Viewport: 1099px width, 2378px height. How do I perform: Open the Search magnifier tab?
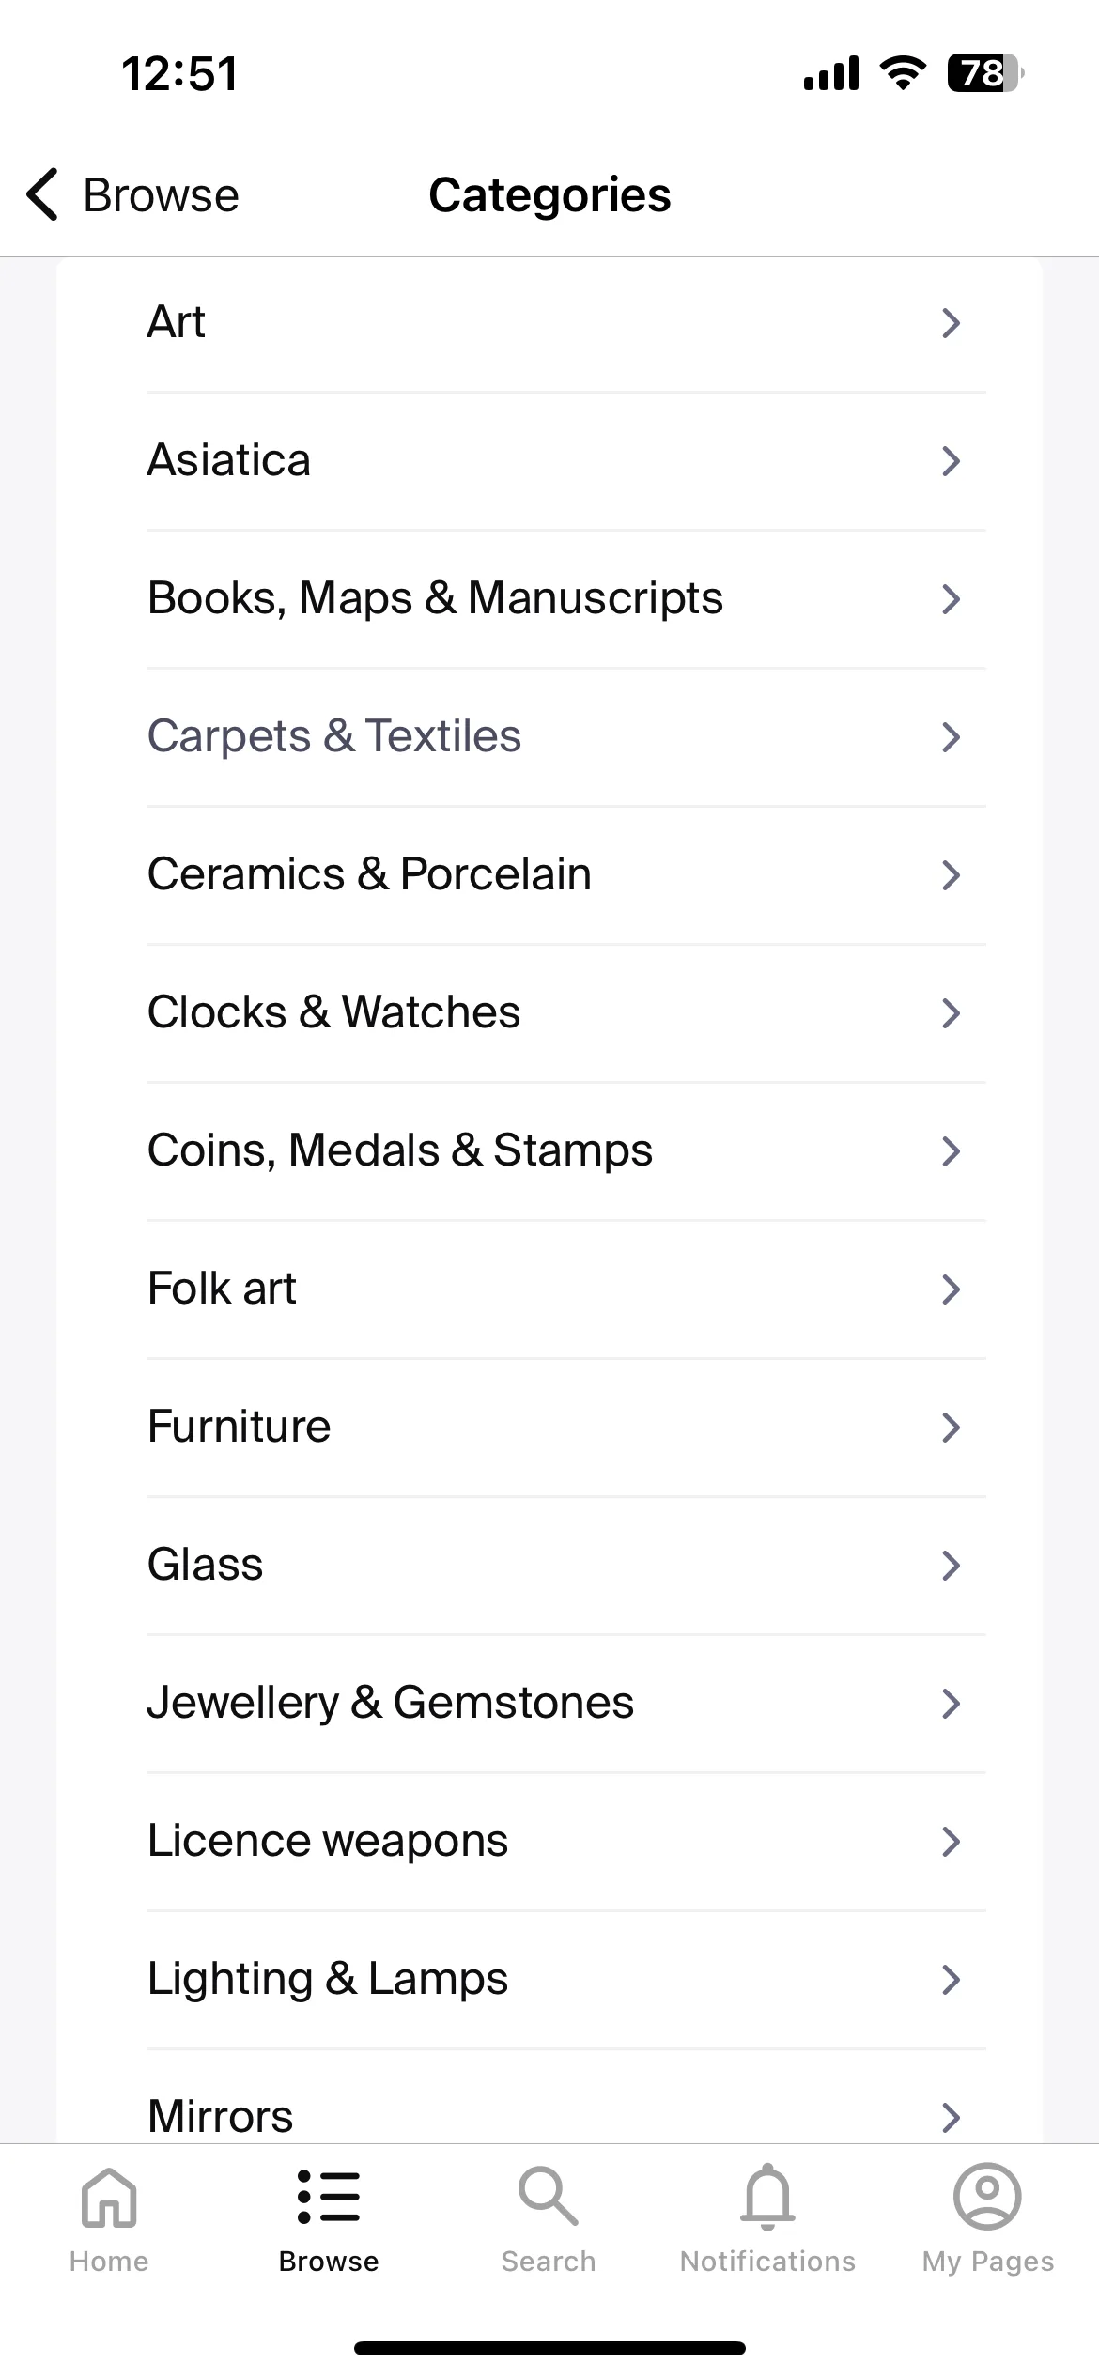548,2196
